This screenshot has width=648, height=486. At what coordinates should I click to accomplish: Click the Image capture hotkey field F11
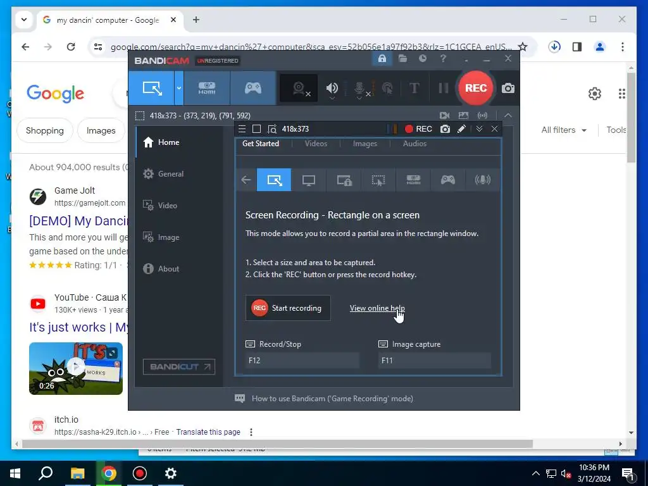[435, 360]
